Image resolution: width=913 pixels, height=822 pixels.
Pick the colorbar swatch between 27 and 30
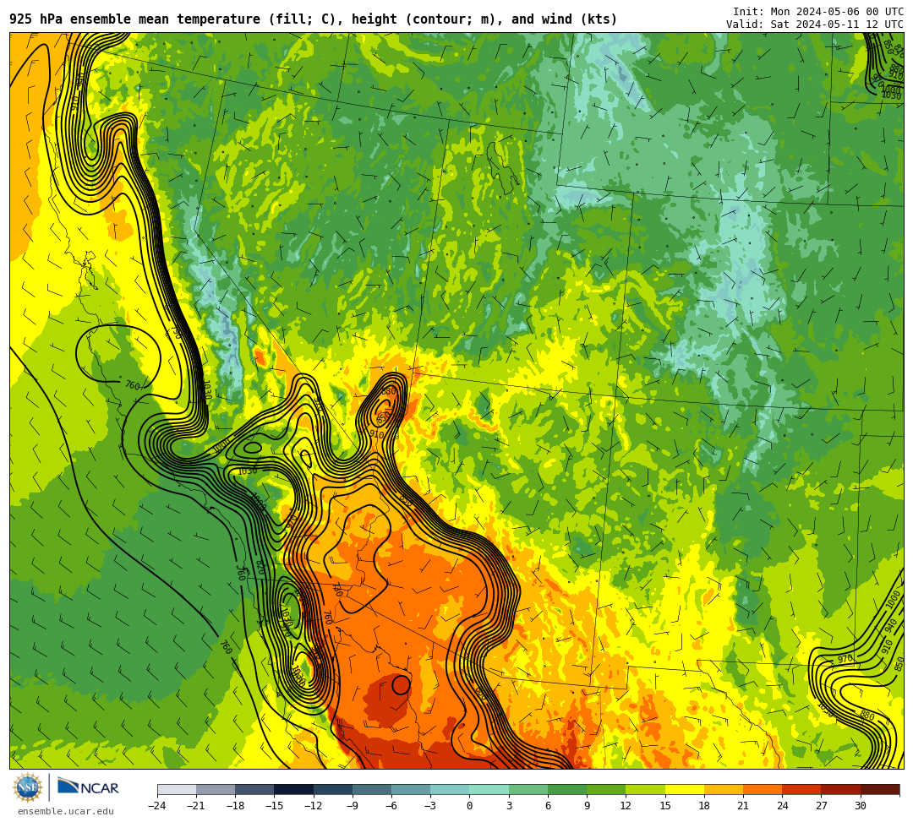[841, 789]
